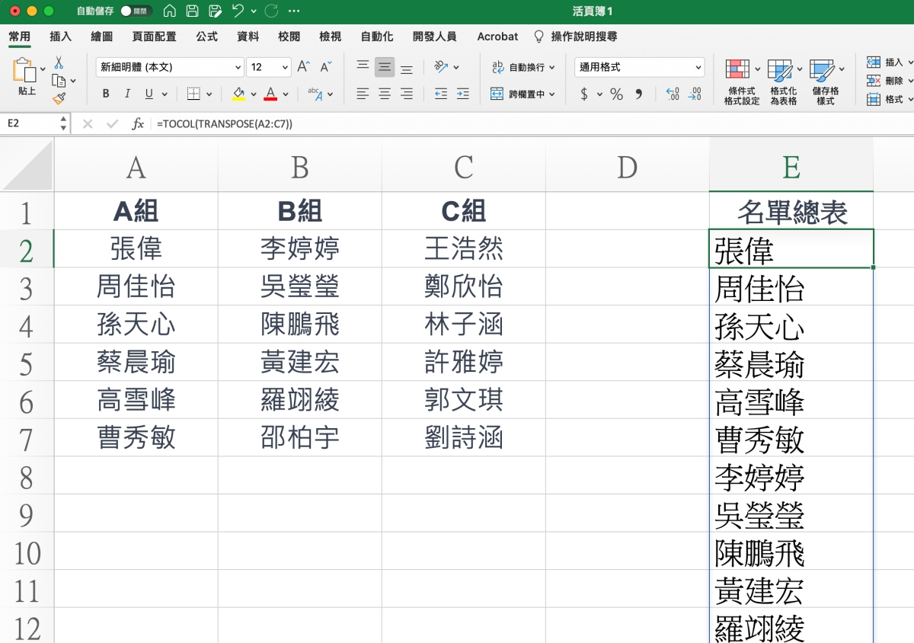Screen dimensions: 914x643
Task: Click the Bold (B) formatting button
Action: click(106, 94)
